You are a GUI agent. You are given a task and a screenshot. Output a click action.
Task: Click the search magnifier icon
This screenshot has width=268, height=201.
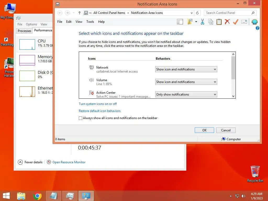click(x=253, y=13)
